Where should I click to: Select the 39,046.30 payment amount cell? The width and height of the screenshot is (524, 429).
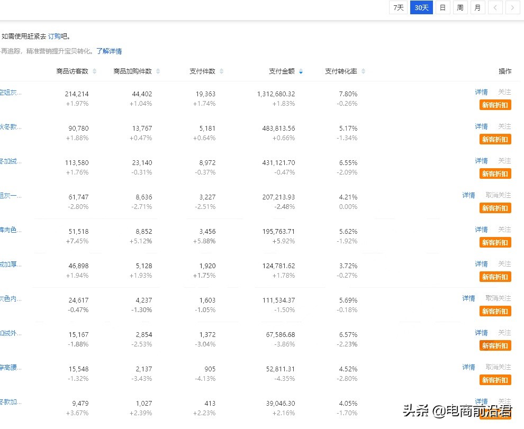(x=281, y=403)
